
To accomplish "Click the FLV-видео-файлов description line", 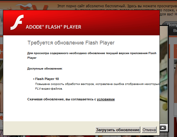I will click(49, 89).
